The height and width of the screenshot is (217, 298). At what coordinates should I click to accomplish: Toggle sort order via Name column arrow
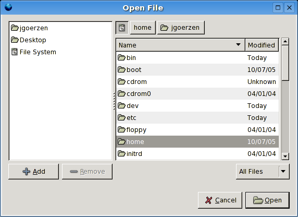coord(238,45)
